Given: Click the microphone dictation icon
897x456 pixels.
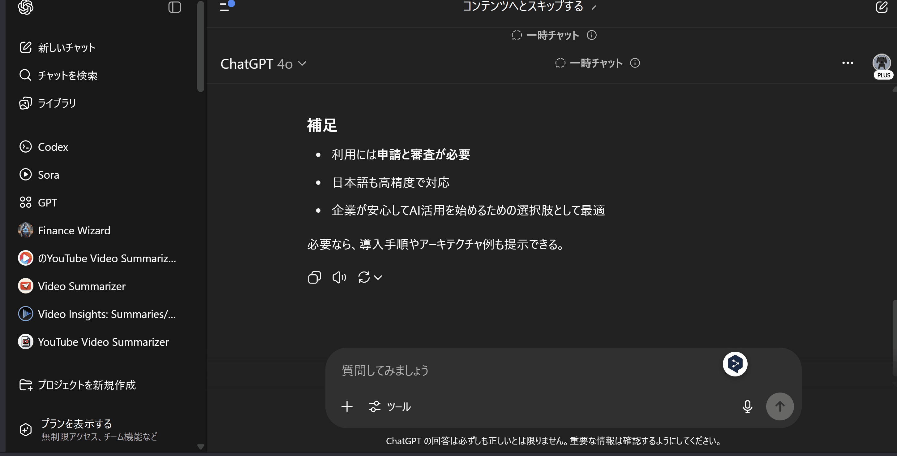Looking at the screenshot, I should [747, 406].
